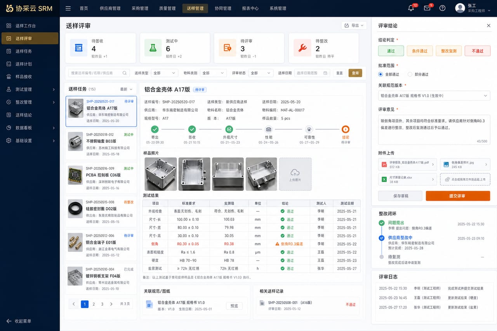The height and width of the screenshot is (331, 497).
Task: Click the calendar icon in the date range field
Action: click(325, 73)
